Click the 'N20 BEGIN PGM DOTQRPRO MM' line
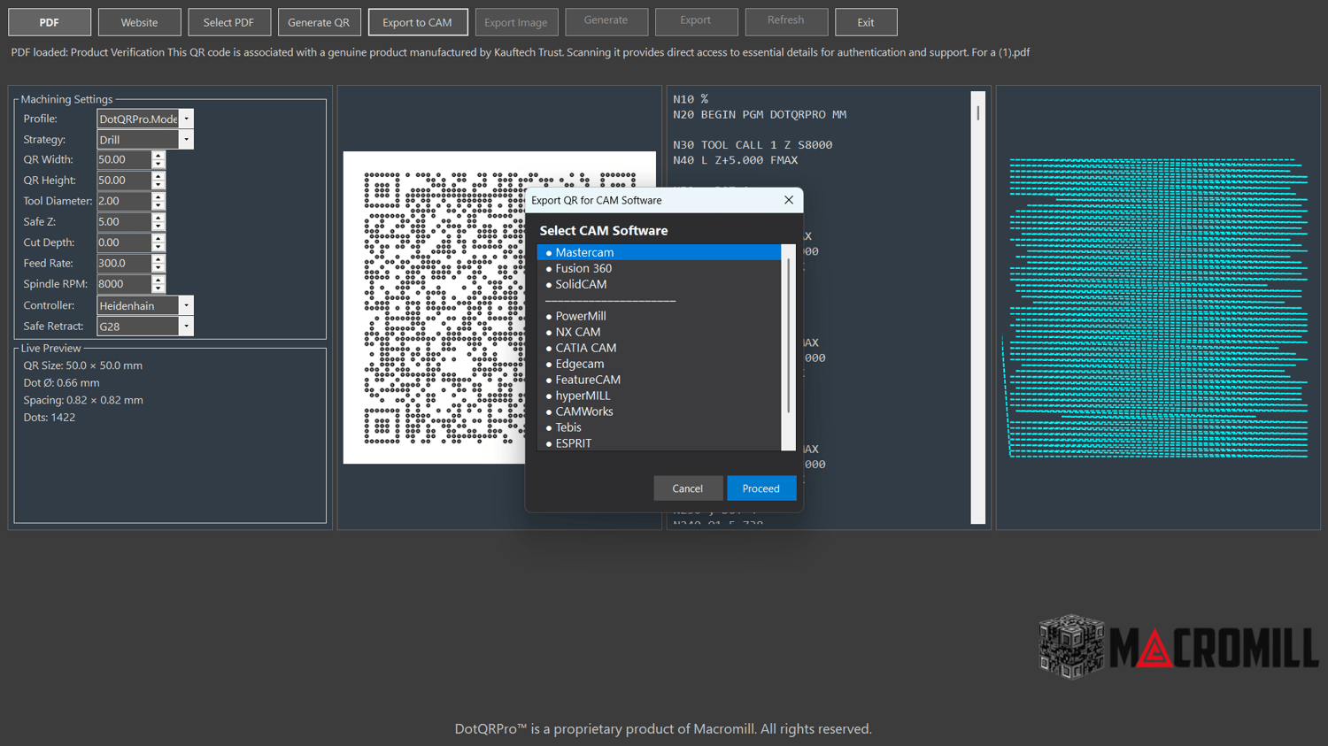This screenshot has width=1328, height=746. click(x=760, y=114)
